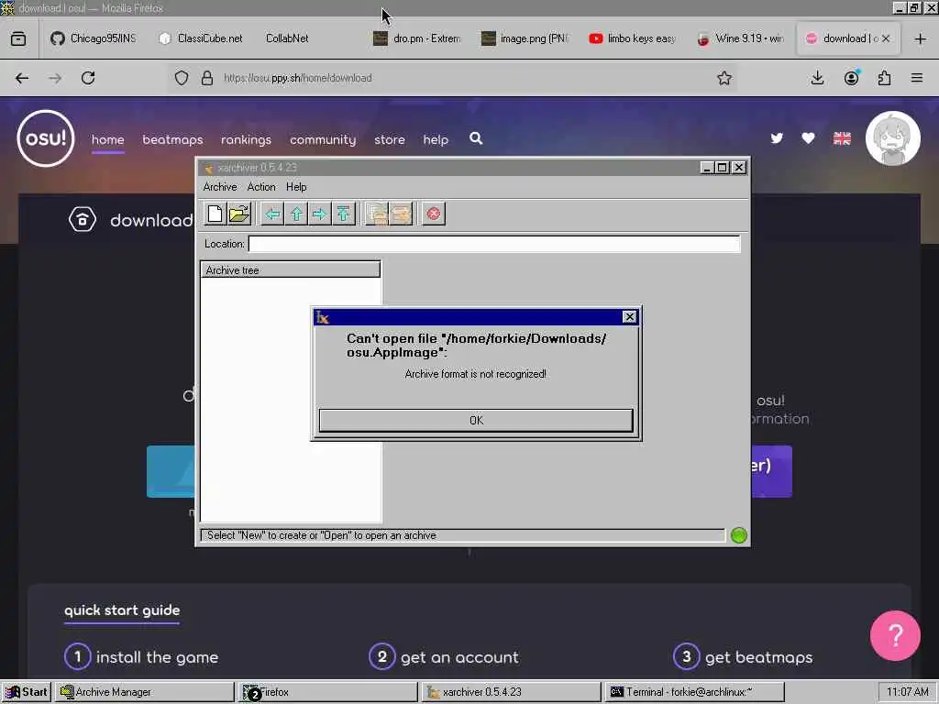Click the osu! logo on the website

pyautogui.click(x=46, y=138)
